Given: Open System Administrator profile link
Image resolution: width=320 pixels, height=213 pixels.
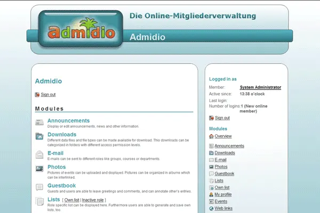Looking at the screenshot, I should tap(260, 87).
